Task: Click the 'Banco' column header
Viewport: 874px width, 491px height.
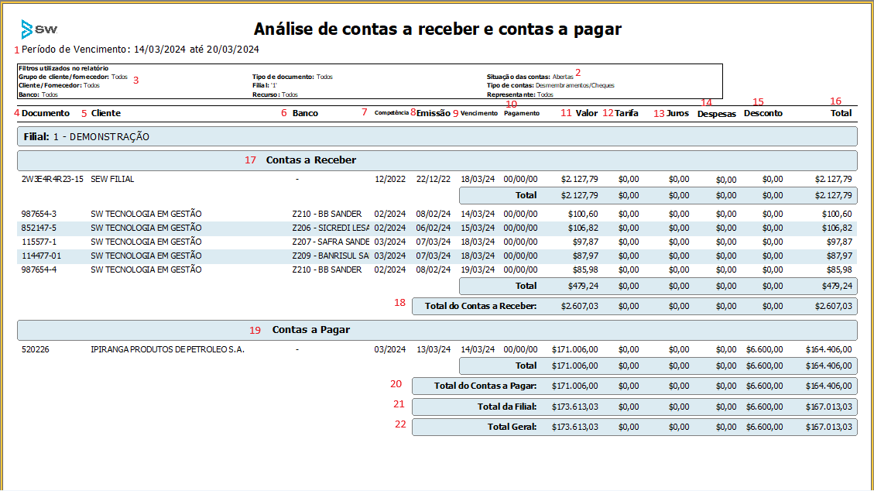Action: coord(306,113)
